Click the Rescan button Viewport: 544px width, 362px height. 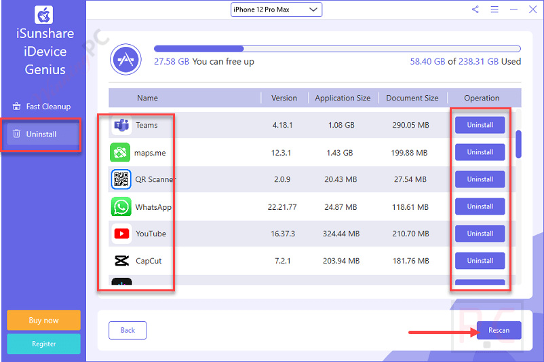tap(499, 330)
